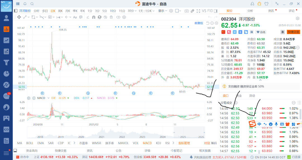Viewport: 302px width, 160px height.
Task: Toggle the overlapping circles tool in the drawing toolbar
Action: click(118, 17)
